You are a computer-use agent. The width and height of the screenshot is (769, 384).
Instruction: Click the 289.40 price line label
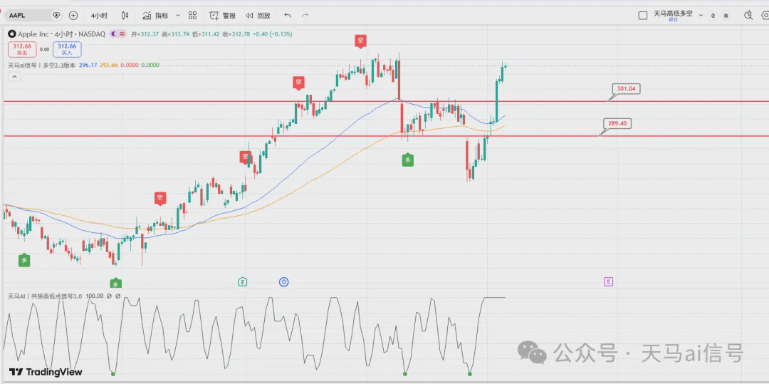(x=617, y=123)
